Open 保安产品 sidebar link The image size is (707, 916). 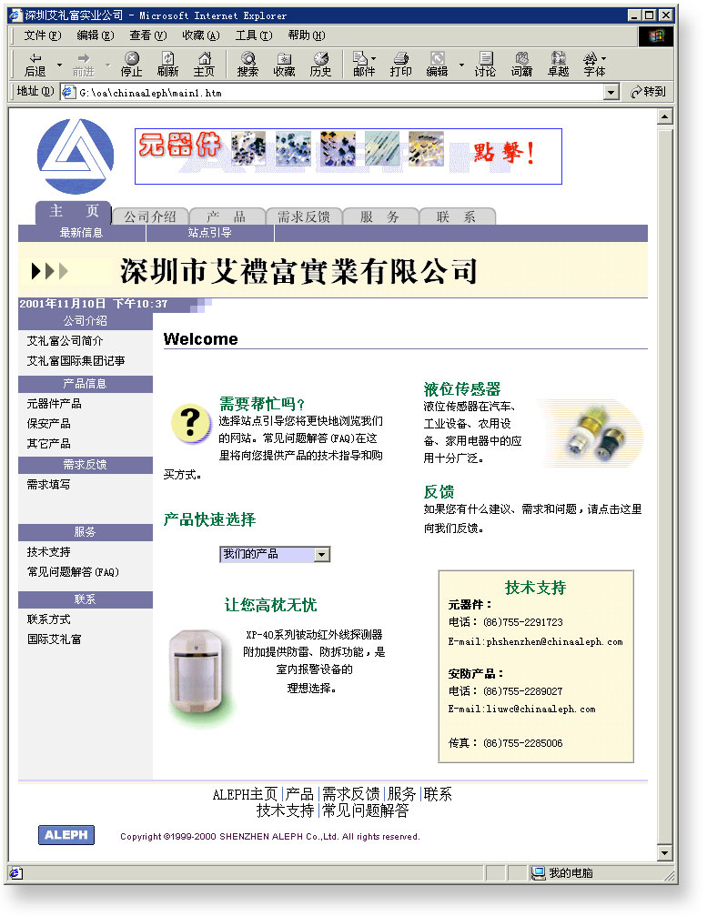coord(48,424)
